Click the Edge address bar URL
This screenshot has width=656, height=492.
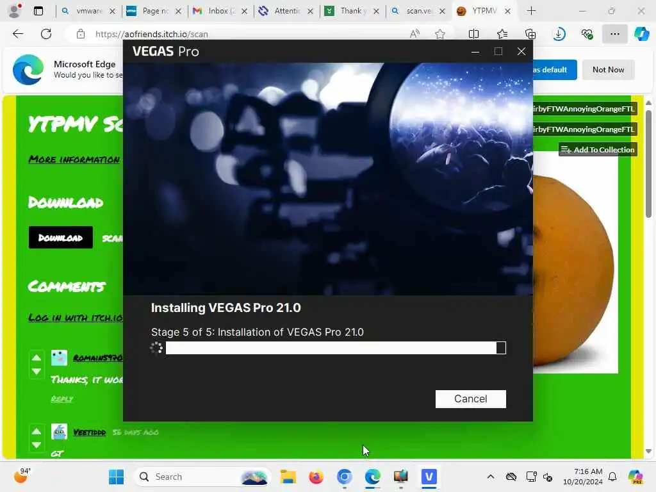coord(151,35)
